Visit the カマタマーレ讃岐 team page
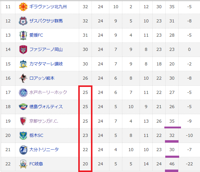This screenshot has height=172, width=200. 46,64
